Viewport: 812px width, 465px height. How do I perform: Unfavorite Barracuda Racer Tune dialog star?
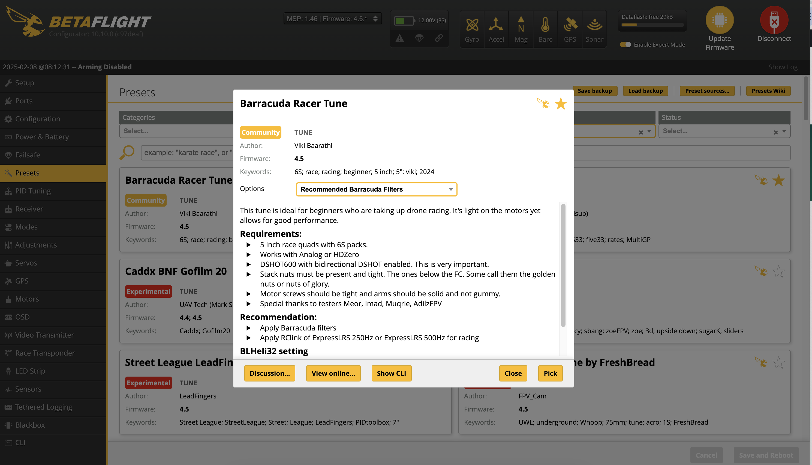coord(561,104)
